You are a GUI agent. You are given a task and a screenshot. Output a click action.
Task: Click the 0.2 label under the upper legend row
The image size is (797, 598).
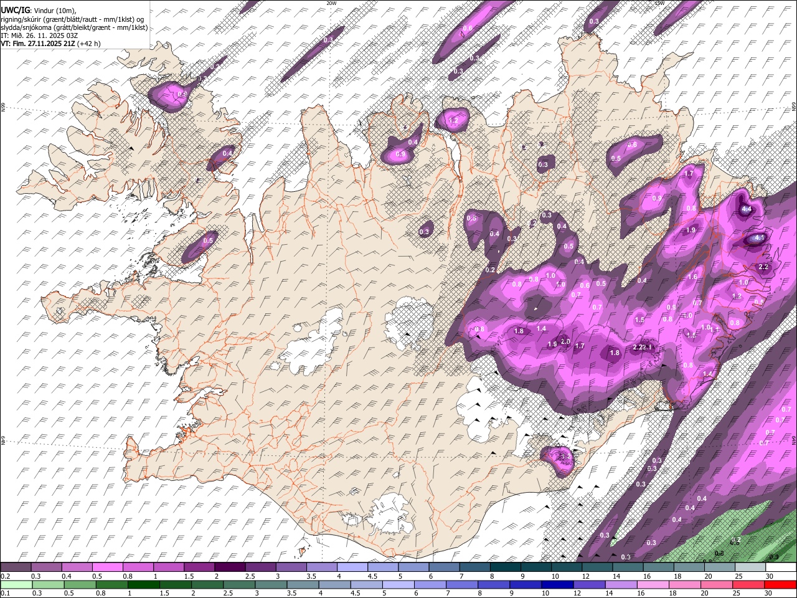coord(4,576)
